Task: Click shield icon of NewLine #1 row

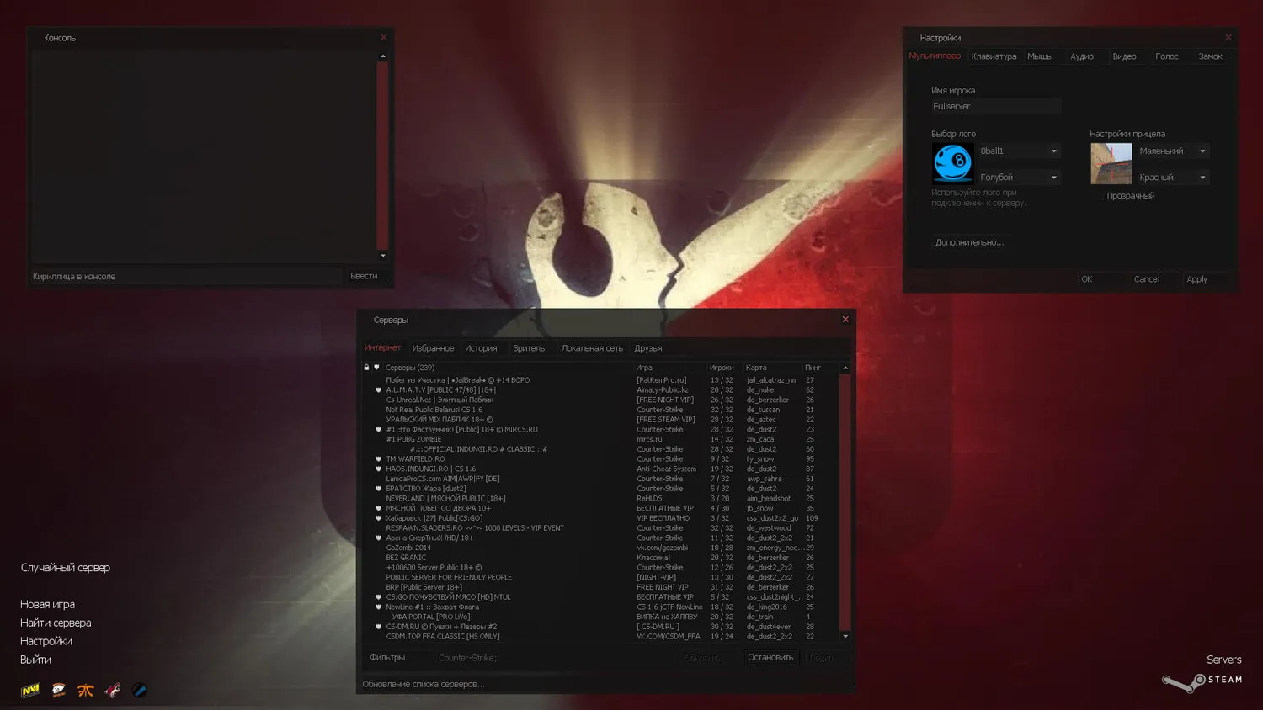Action: tap(378, 607)
